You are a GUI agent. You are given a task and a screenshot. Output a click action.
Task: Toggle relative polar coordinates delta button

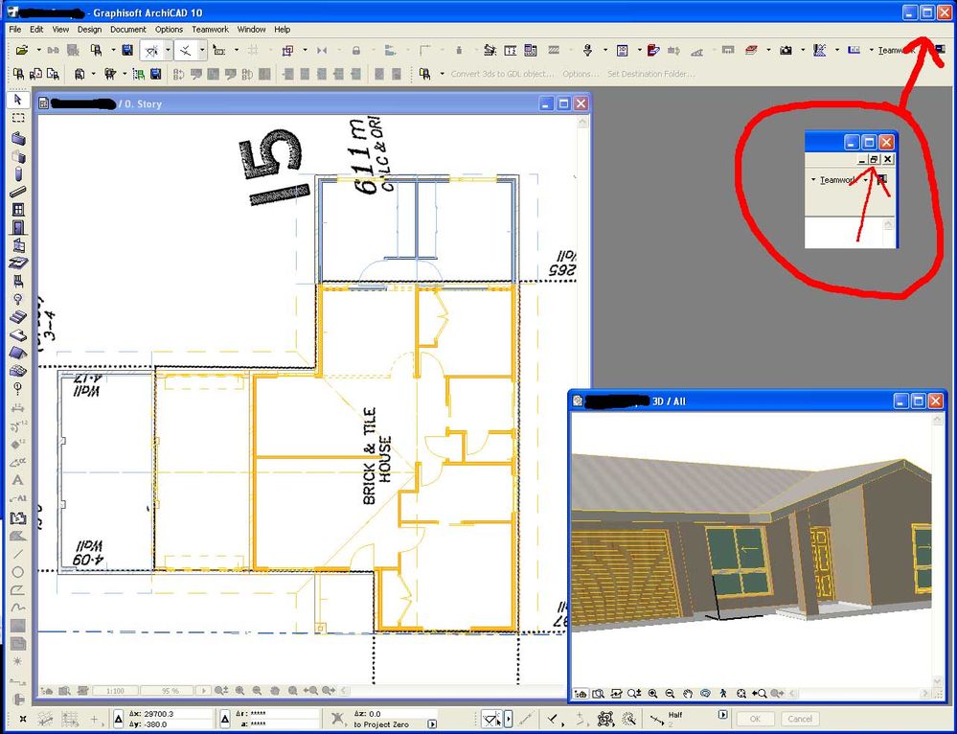pyautogui.click(x=224, y=719)
